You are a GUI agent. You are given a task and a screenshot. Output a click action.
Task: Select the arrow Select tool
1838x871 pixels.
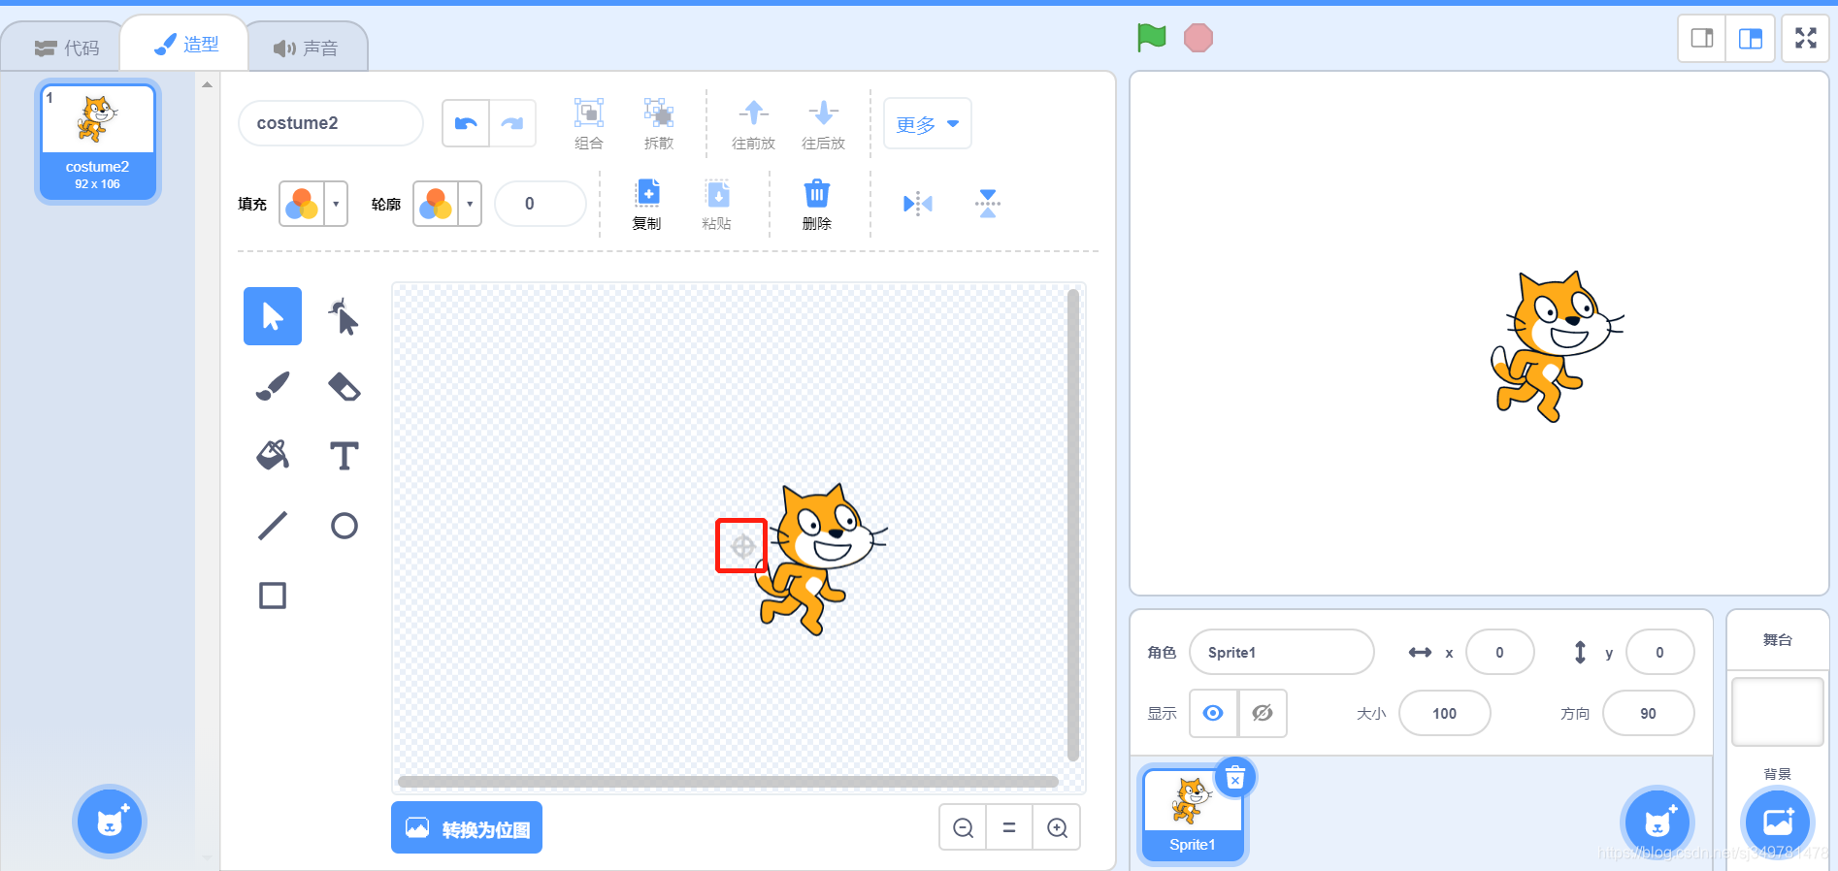click(x=273, y=316)
